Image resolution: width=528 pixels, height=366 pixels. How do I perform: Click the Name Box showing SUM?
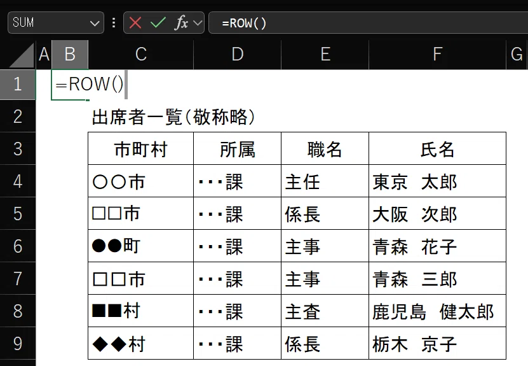coord(55,23)
